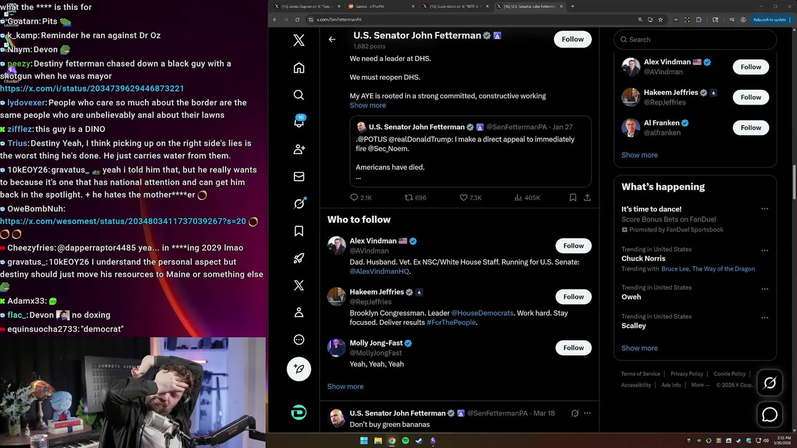Open the Follow people icon in the sidebar
The height and width of the screenshot is (448, 797).
pyautogui.click(x=299, y=149)
